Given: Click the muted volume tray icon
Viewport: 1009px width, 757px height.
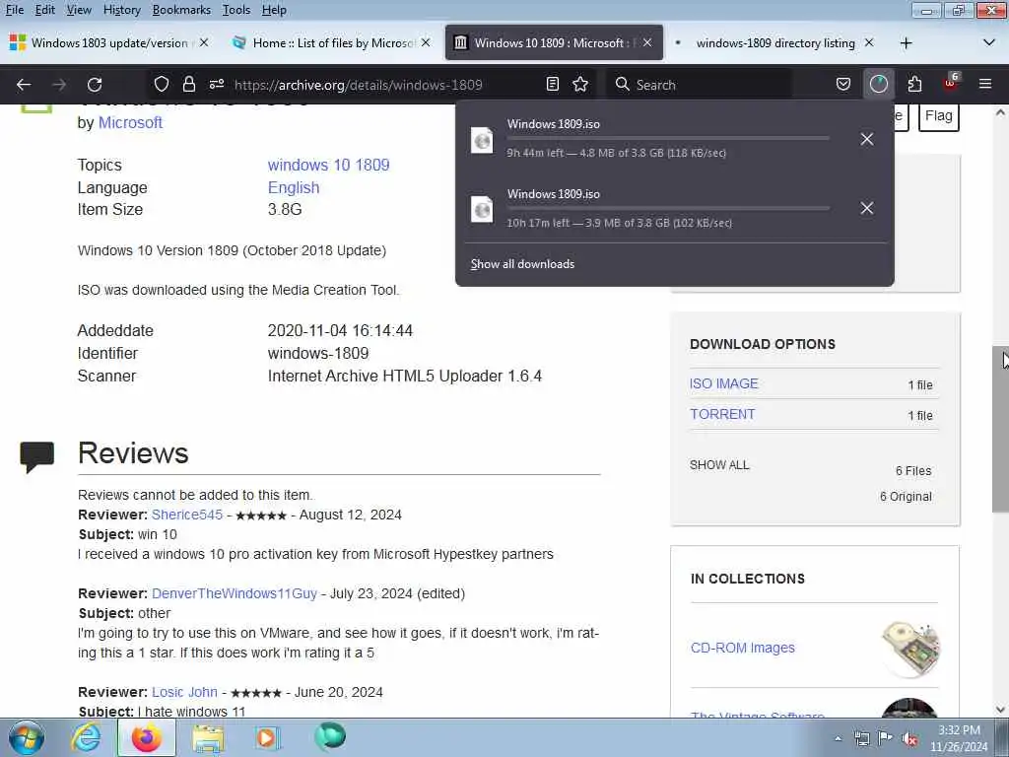Looking at the screenshot, I should coord(909,739).
